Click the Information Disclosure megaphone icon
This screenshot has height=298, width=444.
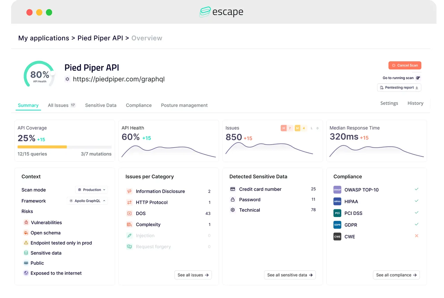(x=129, y=191)
